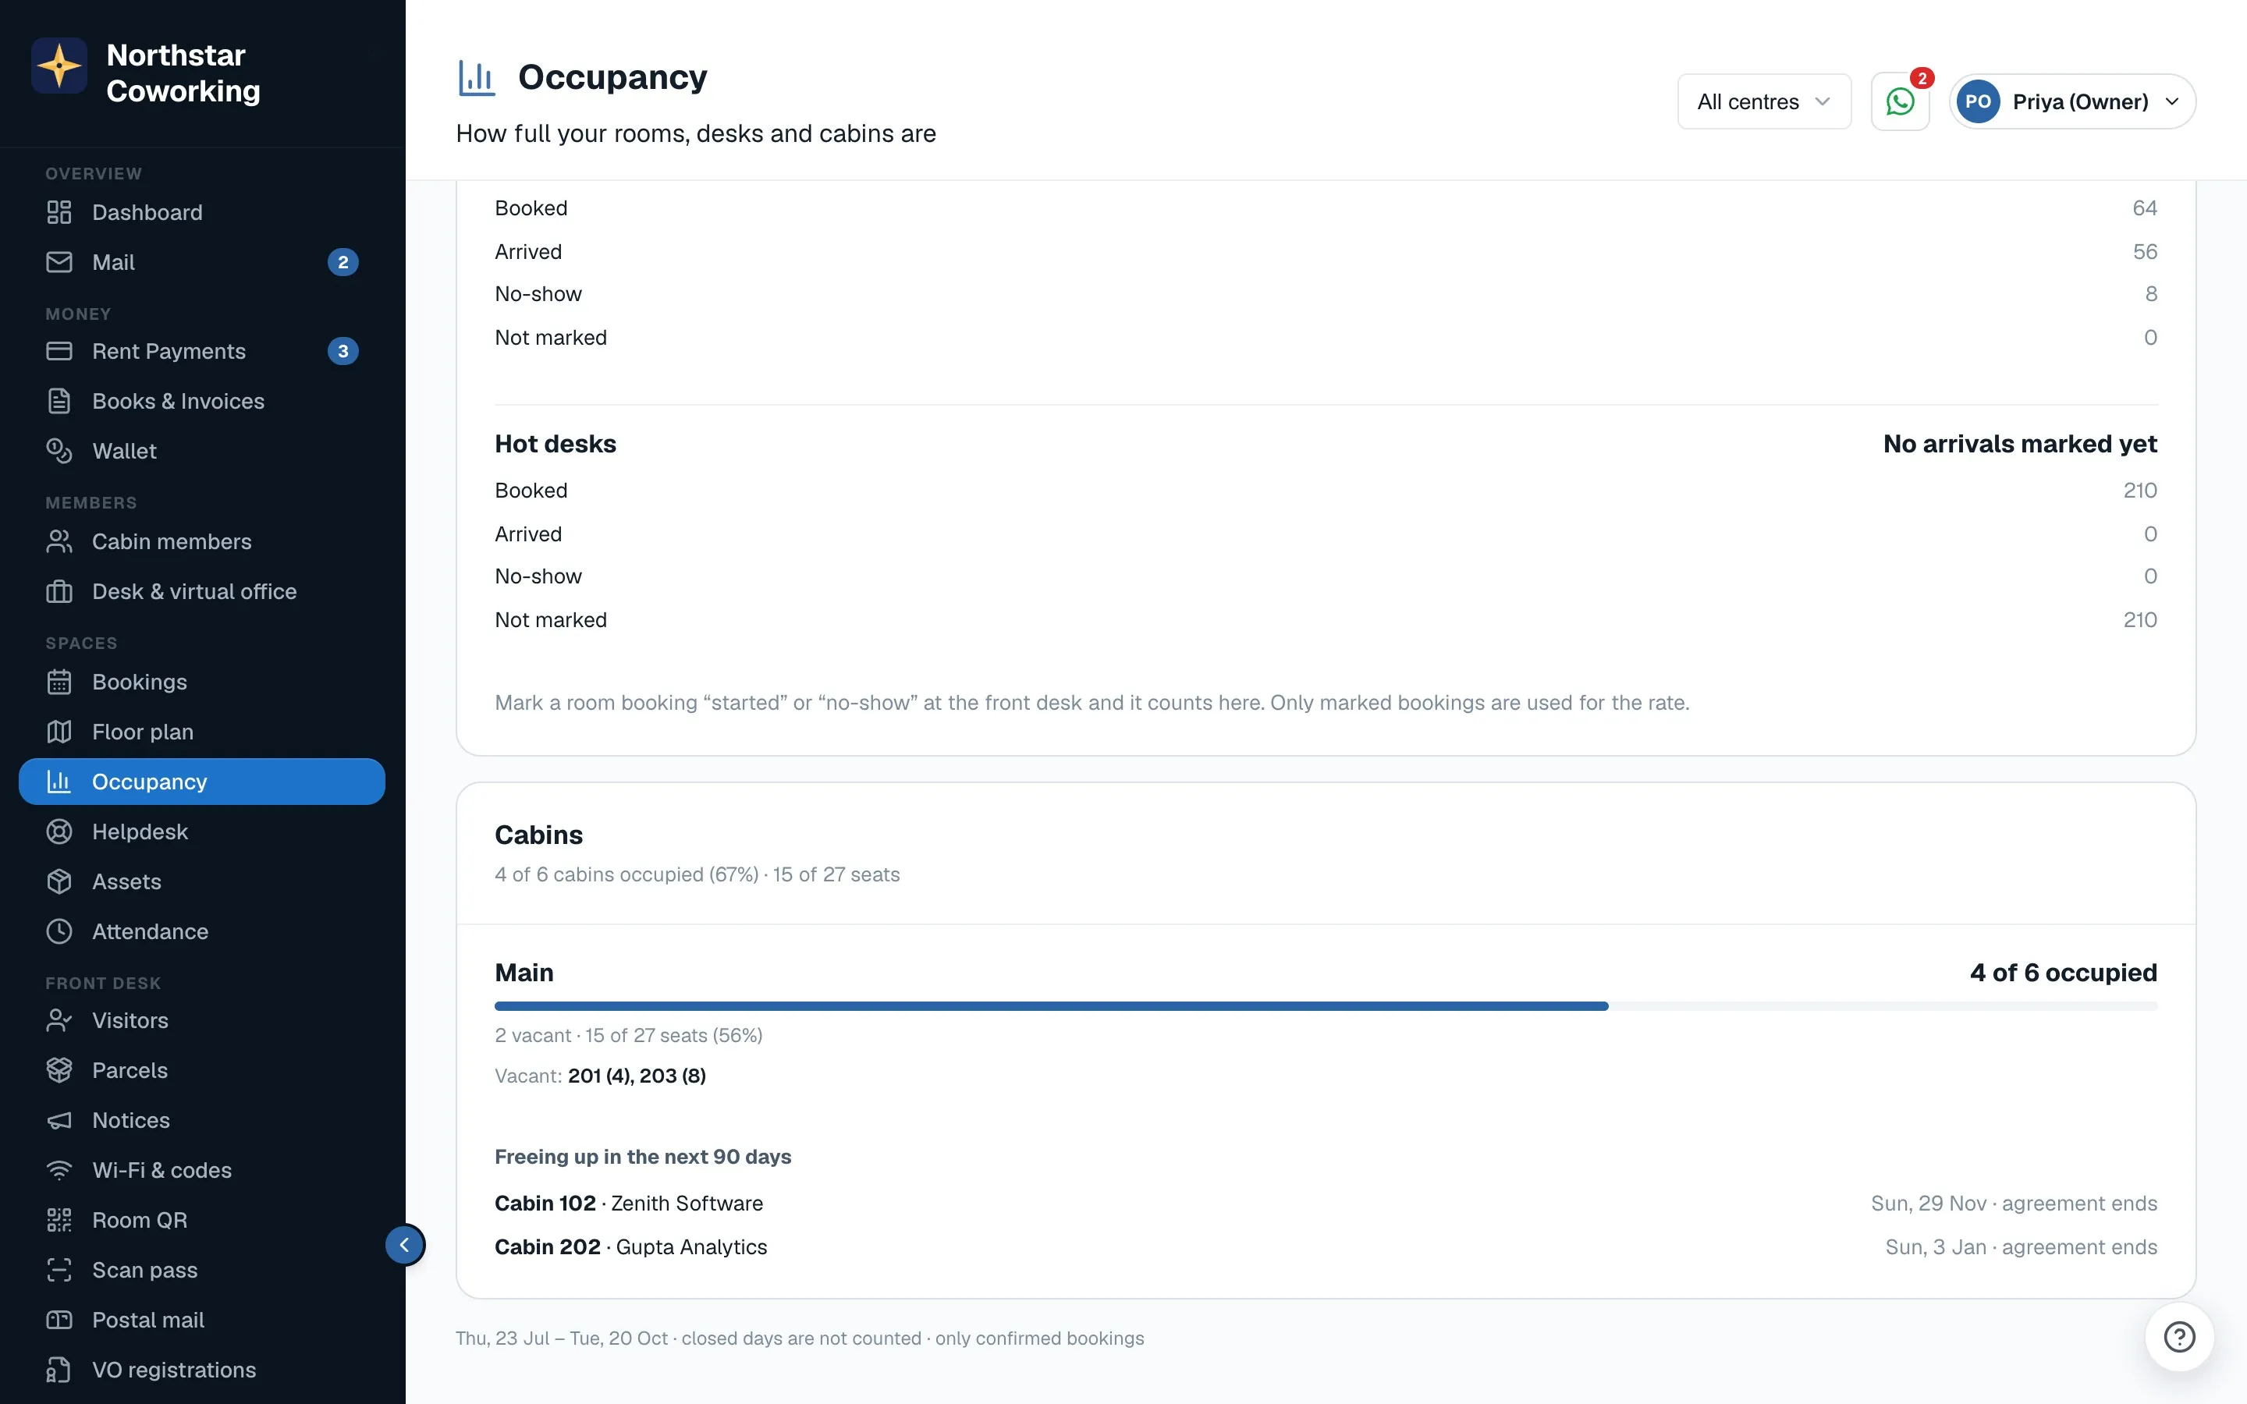The height and width of the screenshot is (1404, 2247).
Task: Go to VO registrations
Action: [201, 1370]
